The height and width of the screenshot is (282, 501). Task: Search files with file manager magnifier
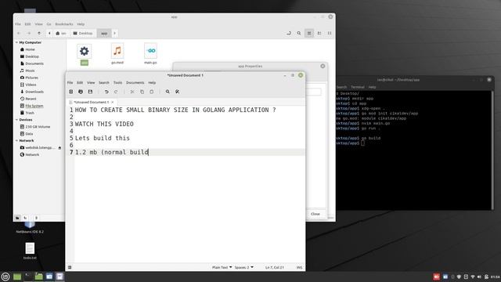click(299, 33)
